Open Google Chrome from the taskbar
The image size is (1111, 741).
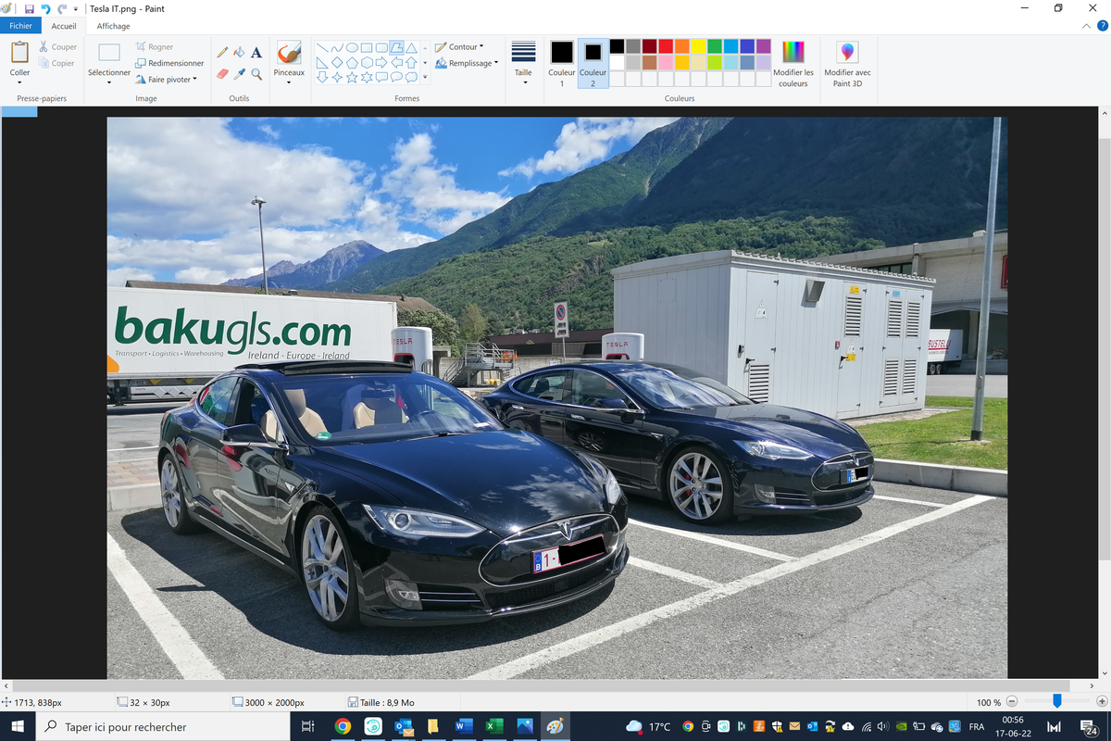343,727
